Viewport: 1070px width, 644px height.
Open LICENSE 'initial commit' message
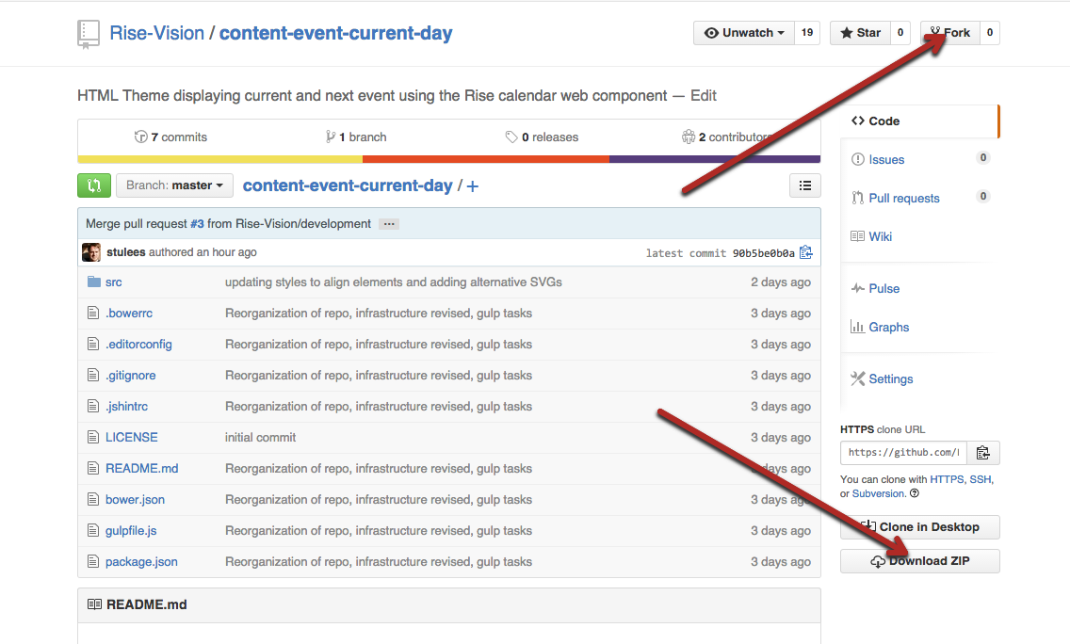261,437
